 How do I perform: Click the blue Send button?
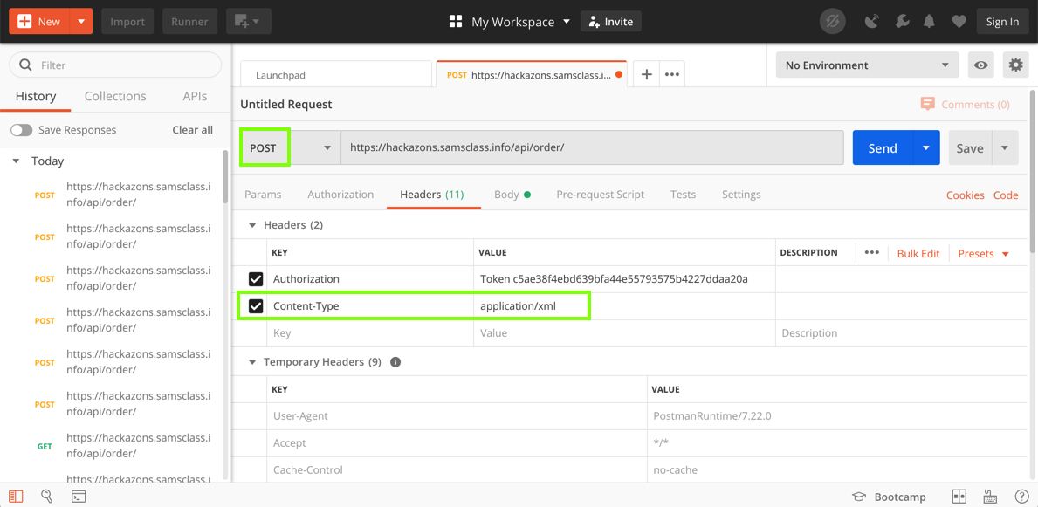click(x=882, y=148)
